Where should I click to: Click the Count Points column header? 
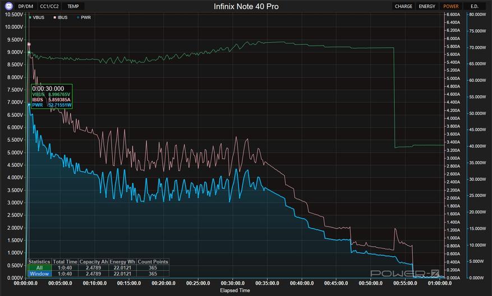153,262
